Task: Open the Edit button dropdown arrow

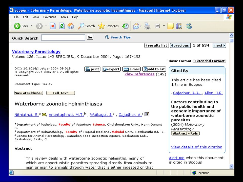Action: (164, 26)
